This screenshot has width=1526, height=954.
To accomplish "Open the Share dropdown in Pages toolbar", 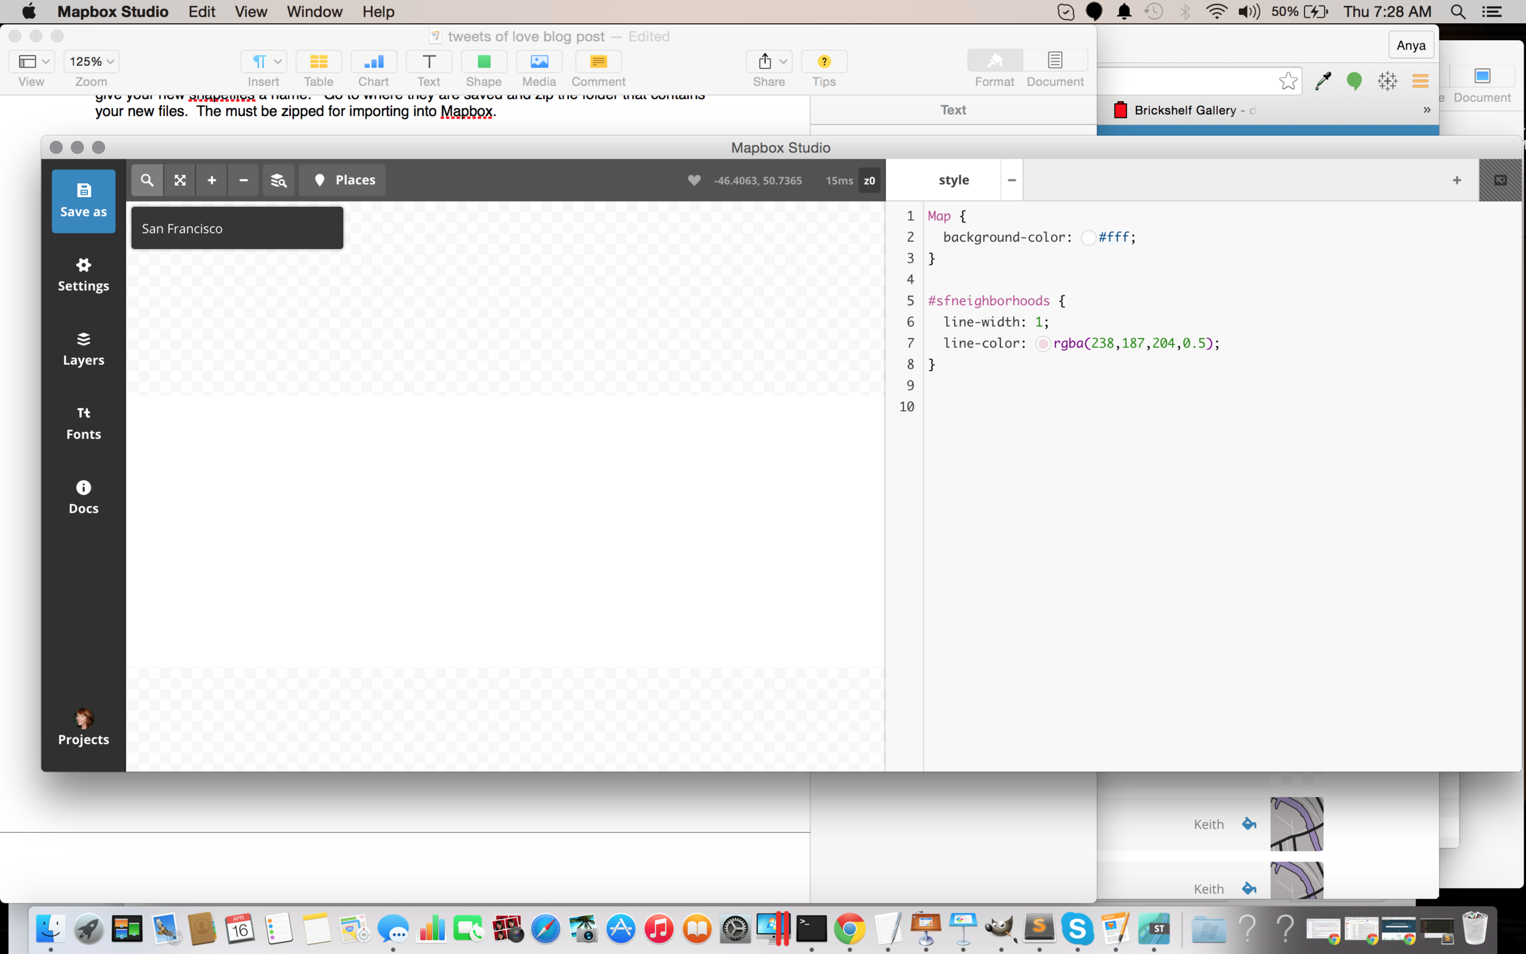I will [x=769, y=62].
